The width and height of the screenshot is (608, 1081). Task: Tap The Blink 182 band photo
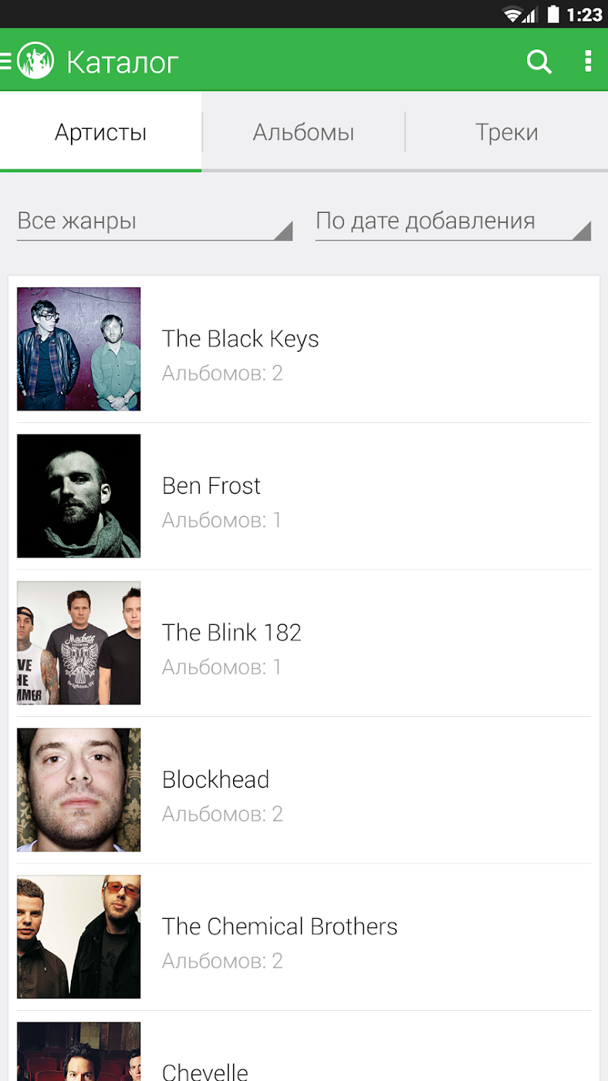(79, 643)
